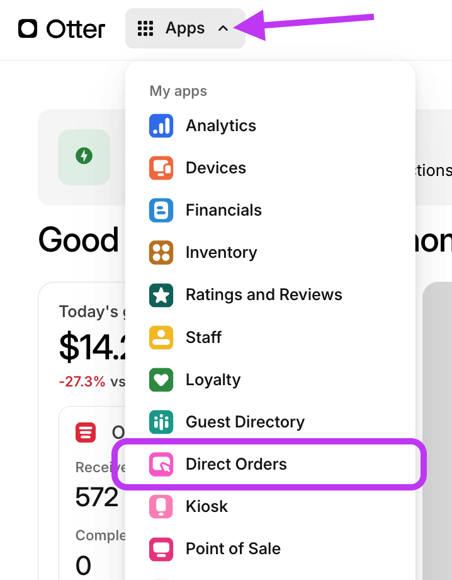Open the Guest Directory app icon
Image resolution: width=452 pixels, height=580 pixels.
click(161, 422)
